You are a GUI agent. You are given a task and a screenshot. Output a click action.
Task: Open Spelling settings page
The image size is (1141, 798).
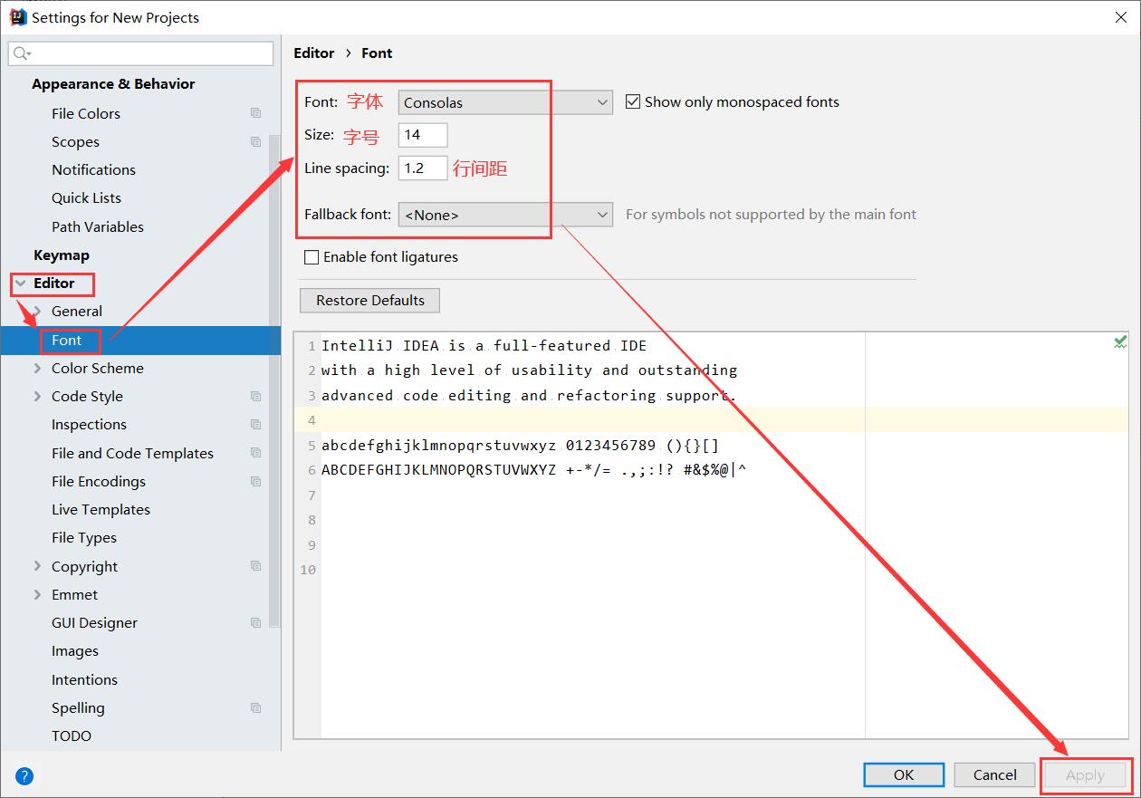click(78, 707)
